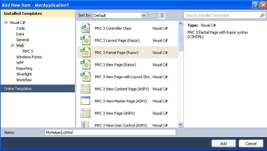This screenshot has width=267, height=151.
Task: Click the dialog help question mark button
Action: 255,5
